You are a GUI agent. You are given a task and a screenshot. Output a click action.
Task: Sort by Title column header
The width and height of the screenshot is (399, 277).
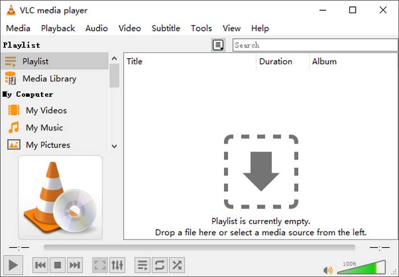(x=191, y=62)
